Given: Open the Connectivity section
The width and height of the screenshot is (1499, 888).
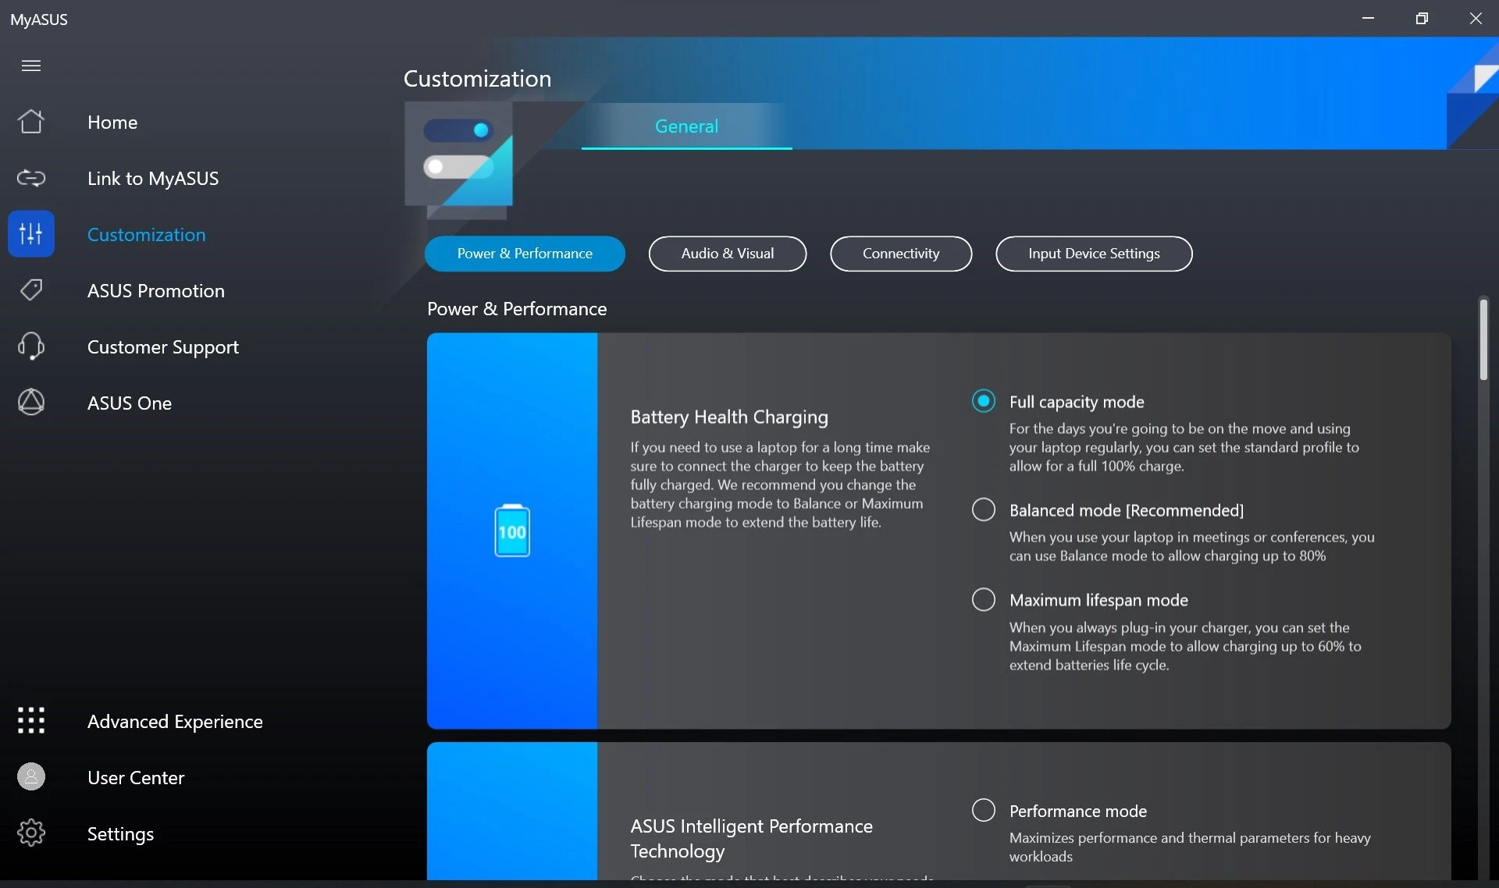Looking at the screenshot, I should [901, 254].
